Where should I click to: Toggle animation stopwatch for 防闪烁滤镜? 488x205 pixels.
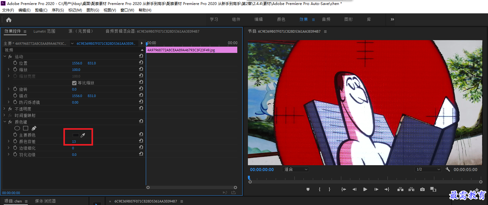15,102
